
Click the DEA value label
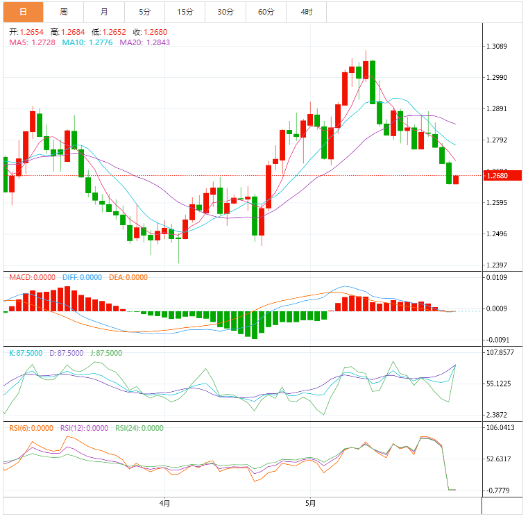click(128, 277)
